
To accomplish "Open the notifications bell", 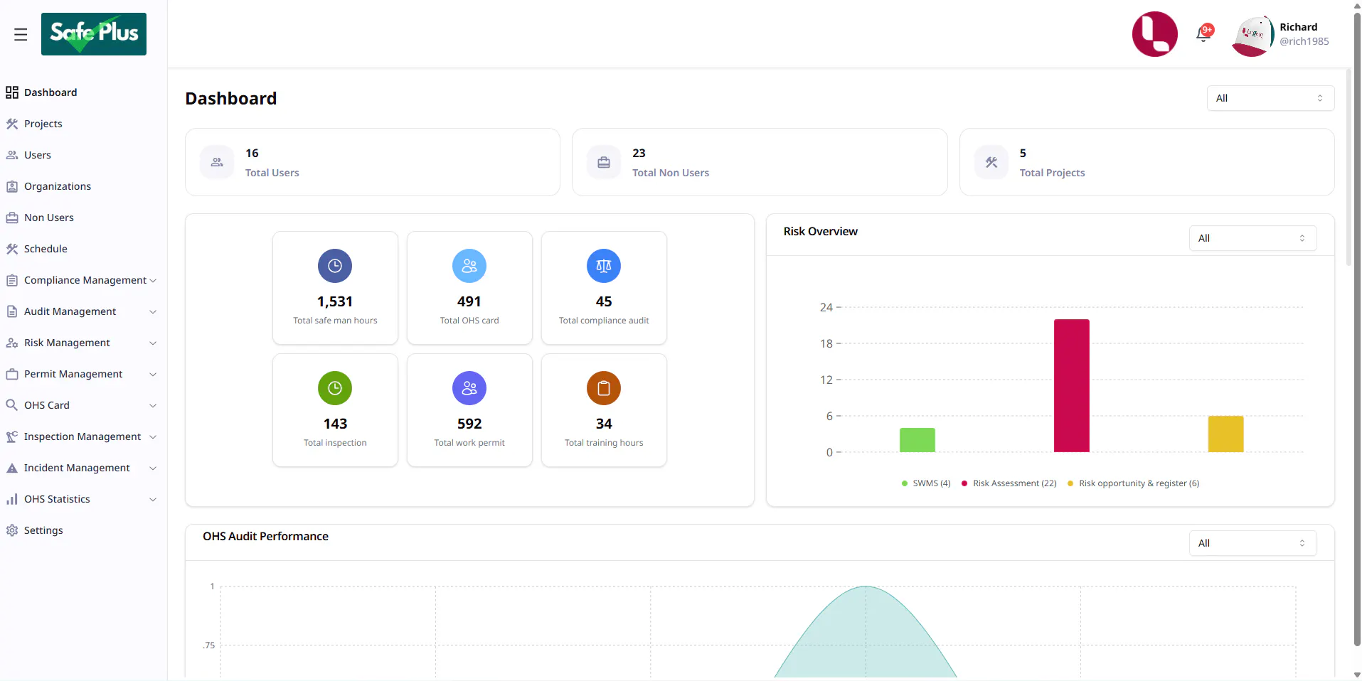I will [x=1203, y=33].
